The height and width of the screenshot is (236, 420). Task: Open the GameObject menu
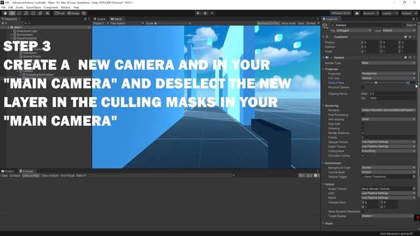click(33, 7)
